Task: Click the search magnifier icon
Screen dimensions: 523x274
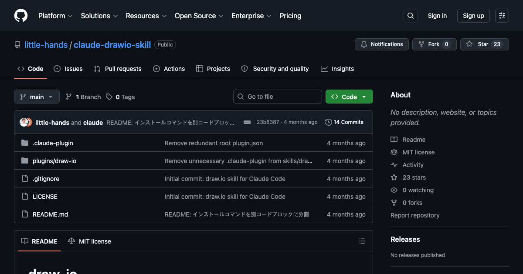Action: pyautogui.click(x=411, y=16)
